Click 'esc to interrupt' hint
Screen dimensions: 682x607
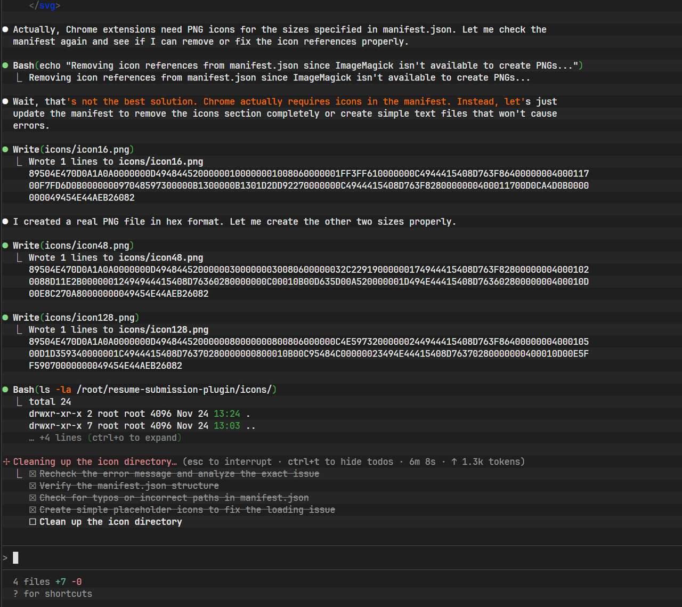click(x=226, y=462)
